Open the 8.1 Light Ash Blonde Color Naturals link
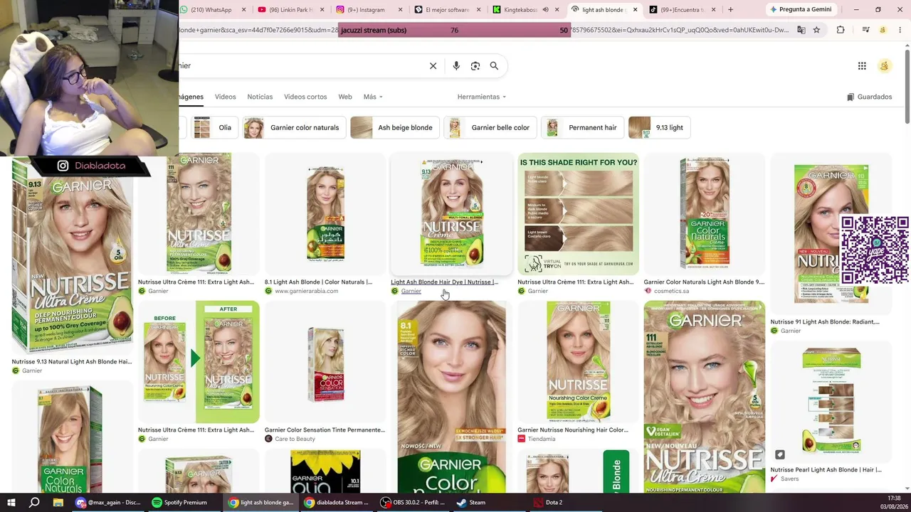 [318, 282]
